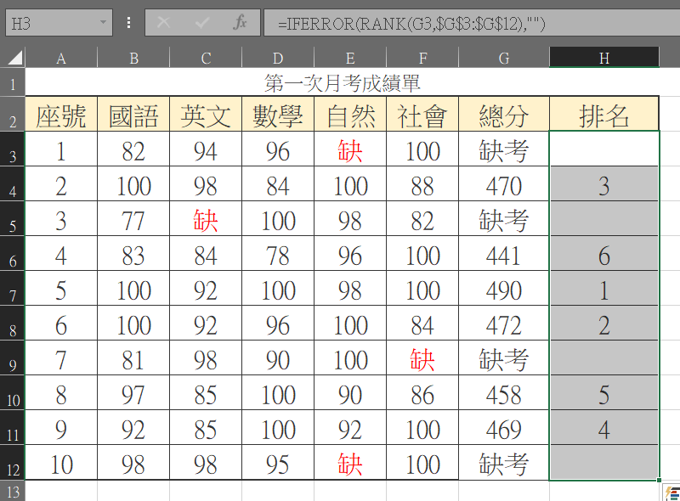Open the Name Box dropdown arrow
680x501 pixels.
click(103, 22)
